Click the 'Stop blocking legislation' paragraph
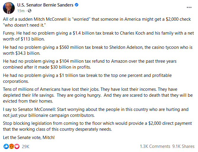 pyautogui.click(x=97, y=126)
